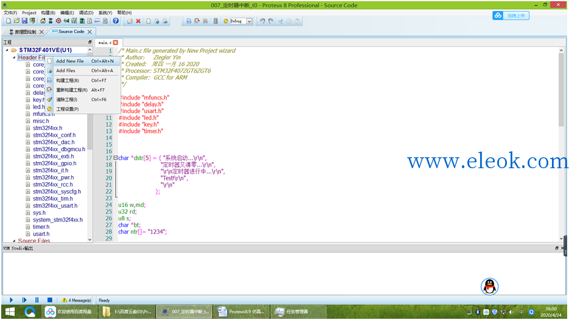Open the Proteus8.9 Word document on taskbar
This screenshot has height=320, width=569.
[x=242, y=311]
